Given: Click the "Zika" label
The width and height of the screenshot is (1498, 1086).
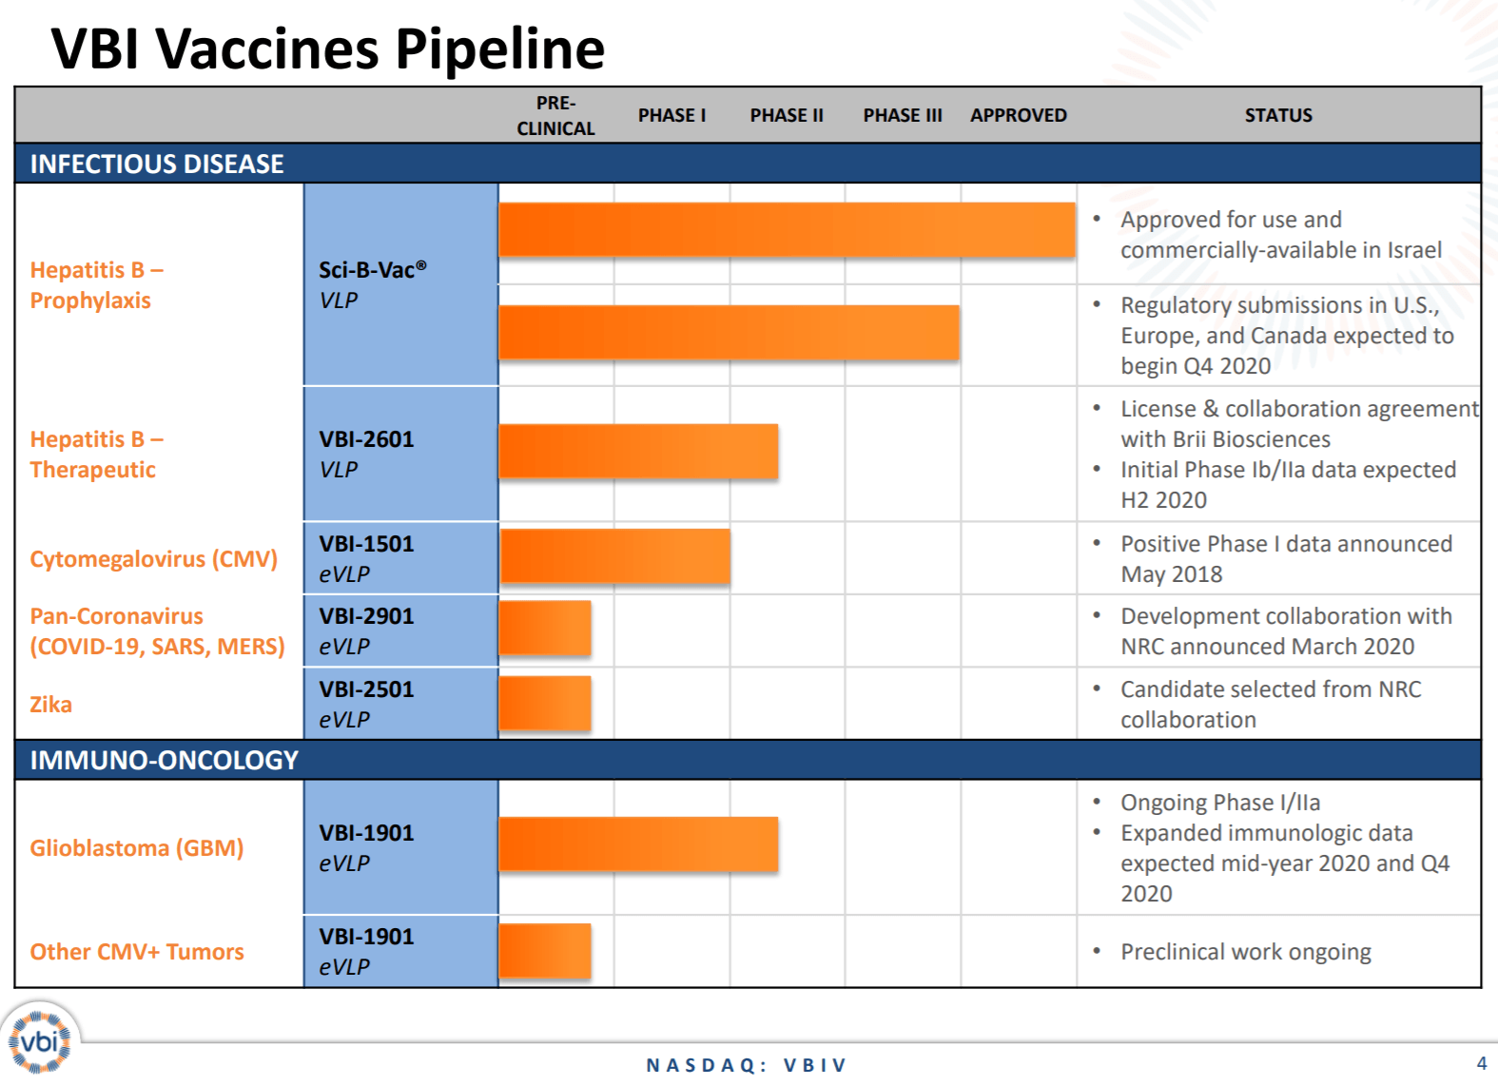Looking at the screenshot, I should click(x=50, y=705).
